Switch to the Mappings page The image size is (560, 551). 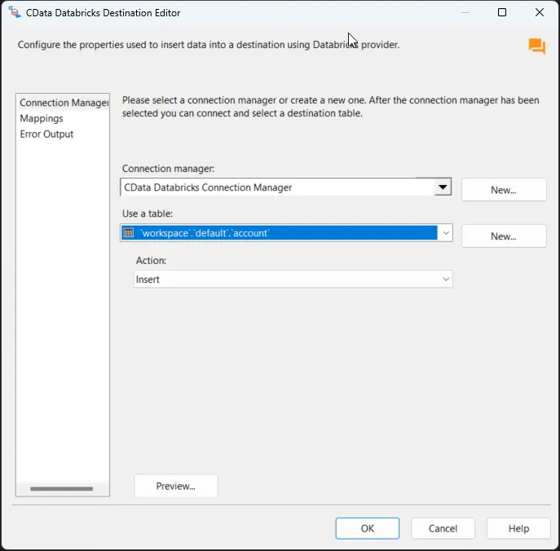click(42, 118)
